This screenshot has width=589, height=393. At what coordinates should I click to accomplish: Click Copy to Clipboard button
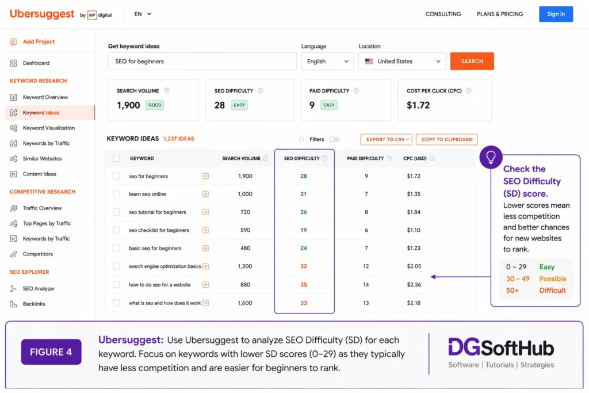446,139
